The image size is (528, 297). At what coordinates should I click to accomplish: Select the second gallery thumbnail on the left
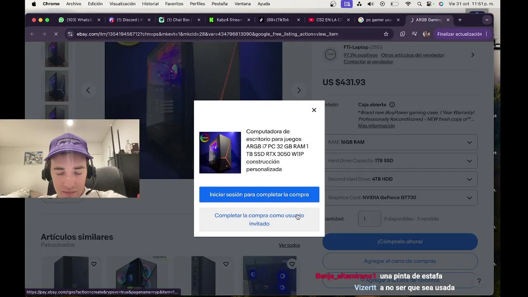tap(57, 86)
